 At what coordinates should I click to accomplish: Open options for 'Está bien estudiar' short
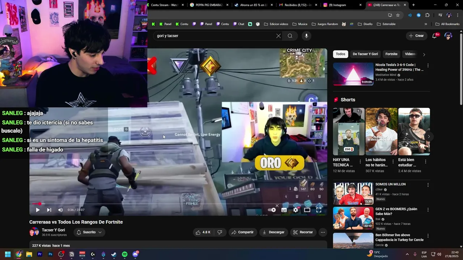pos(425,162)
